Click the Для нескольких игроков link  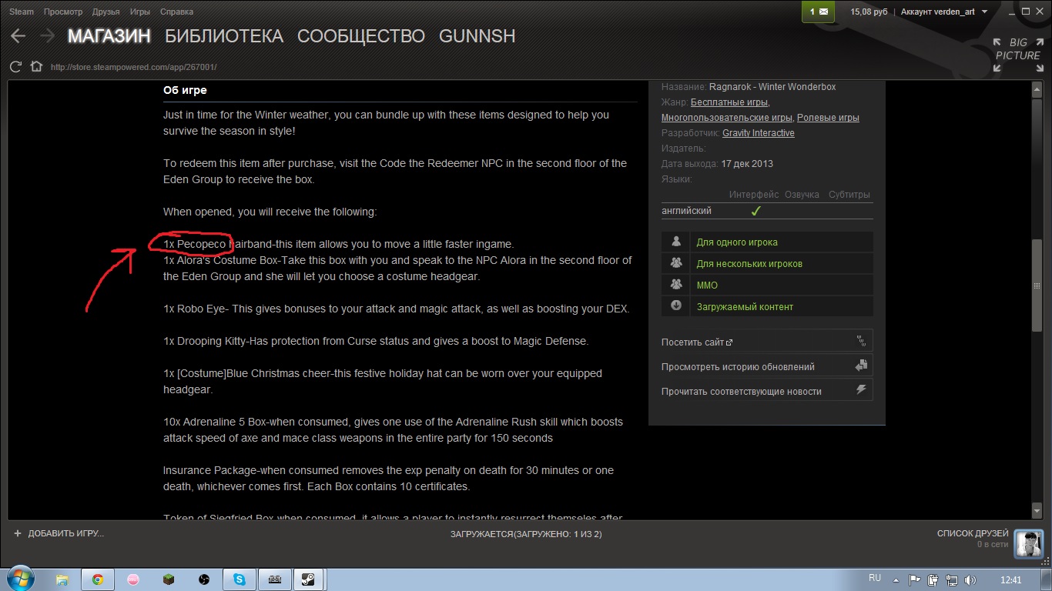coord(749,263)
